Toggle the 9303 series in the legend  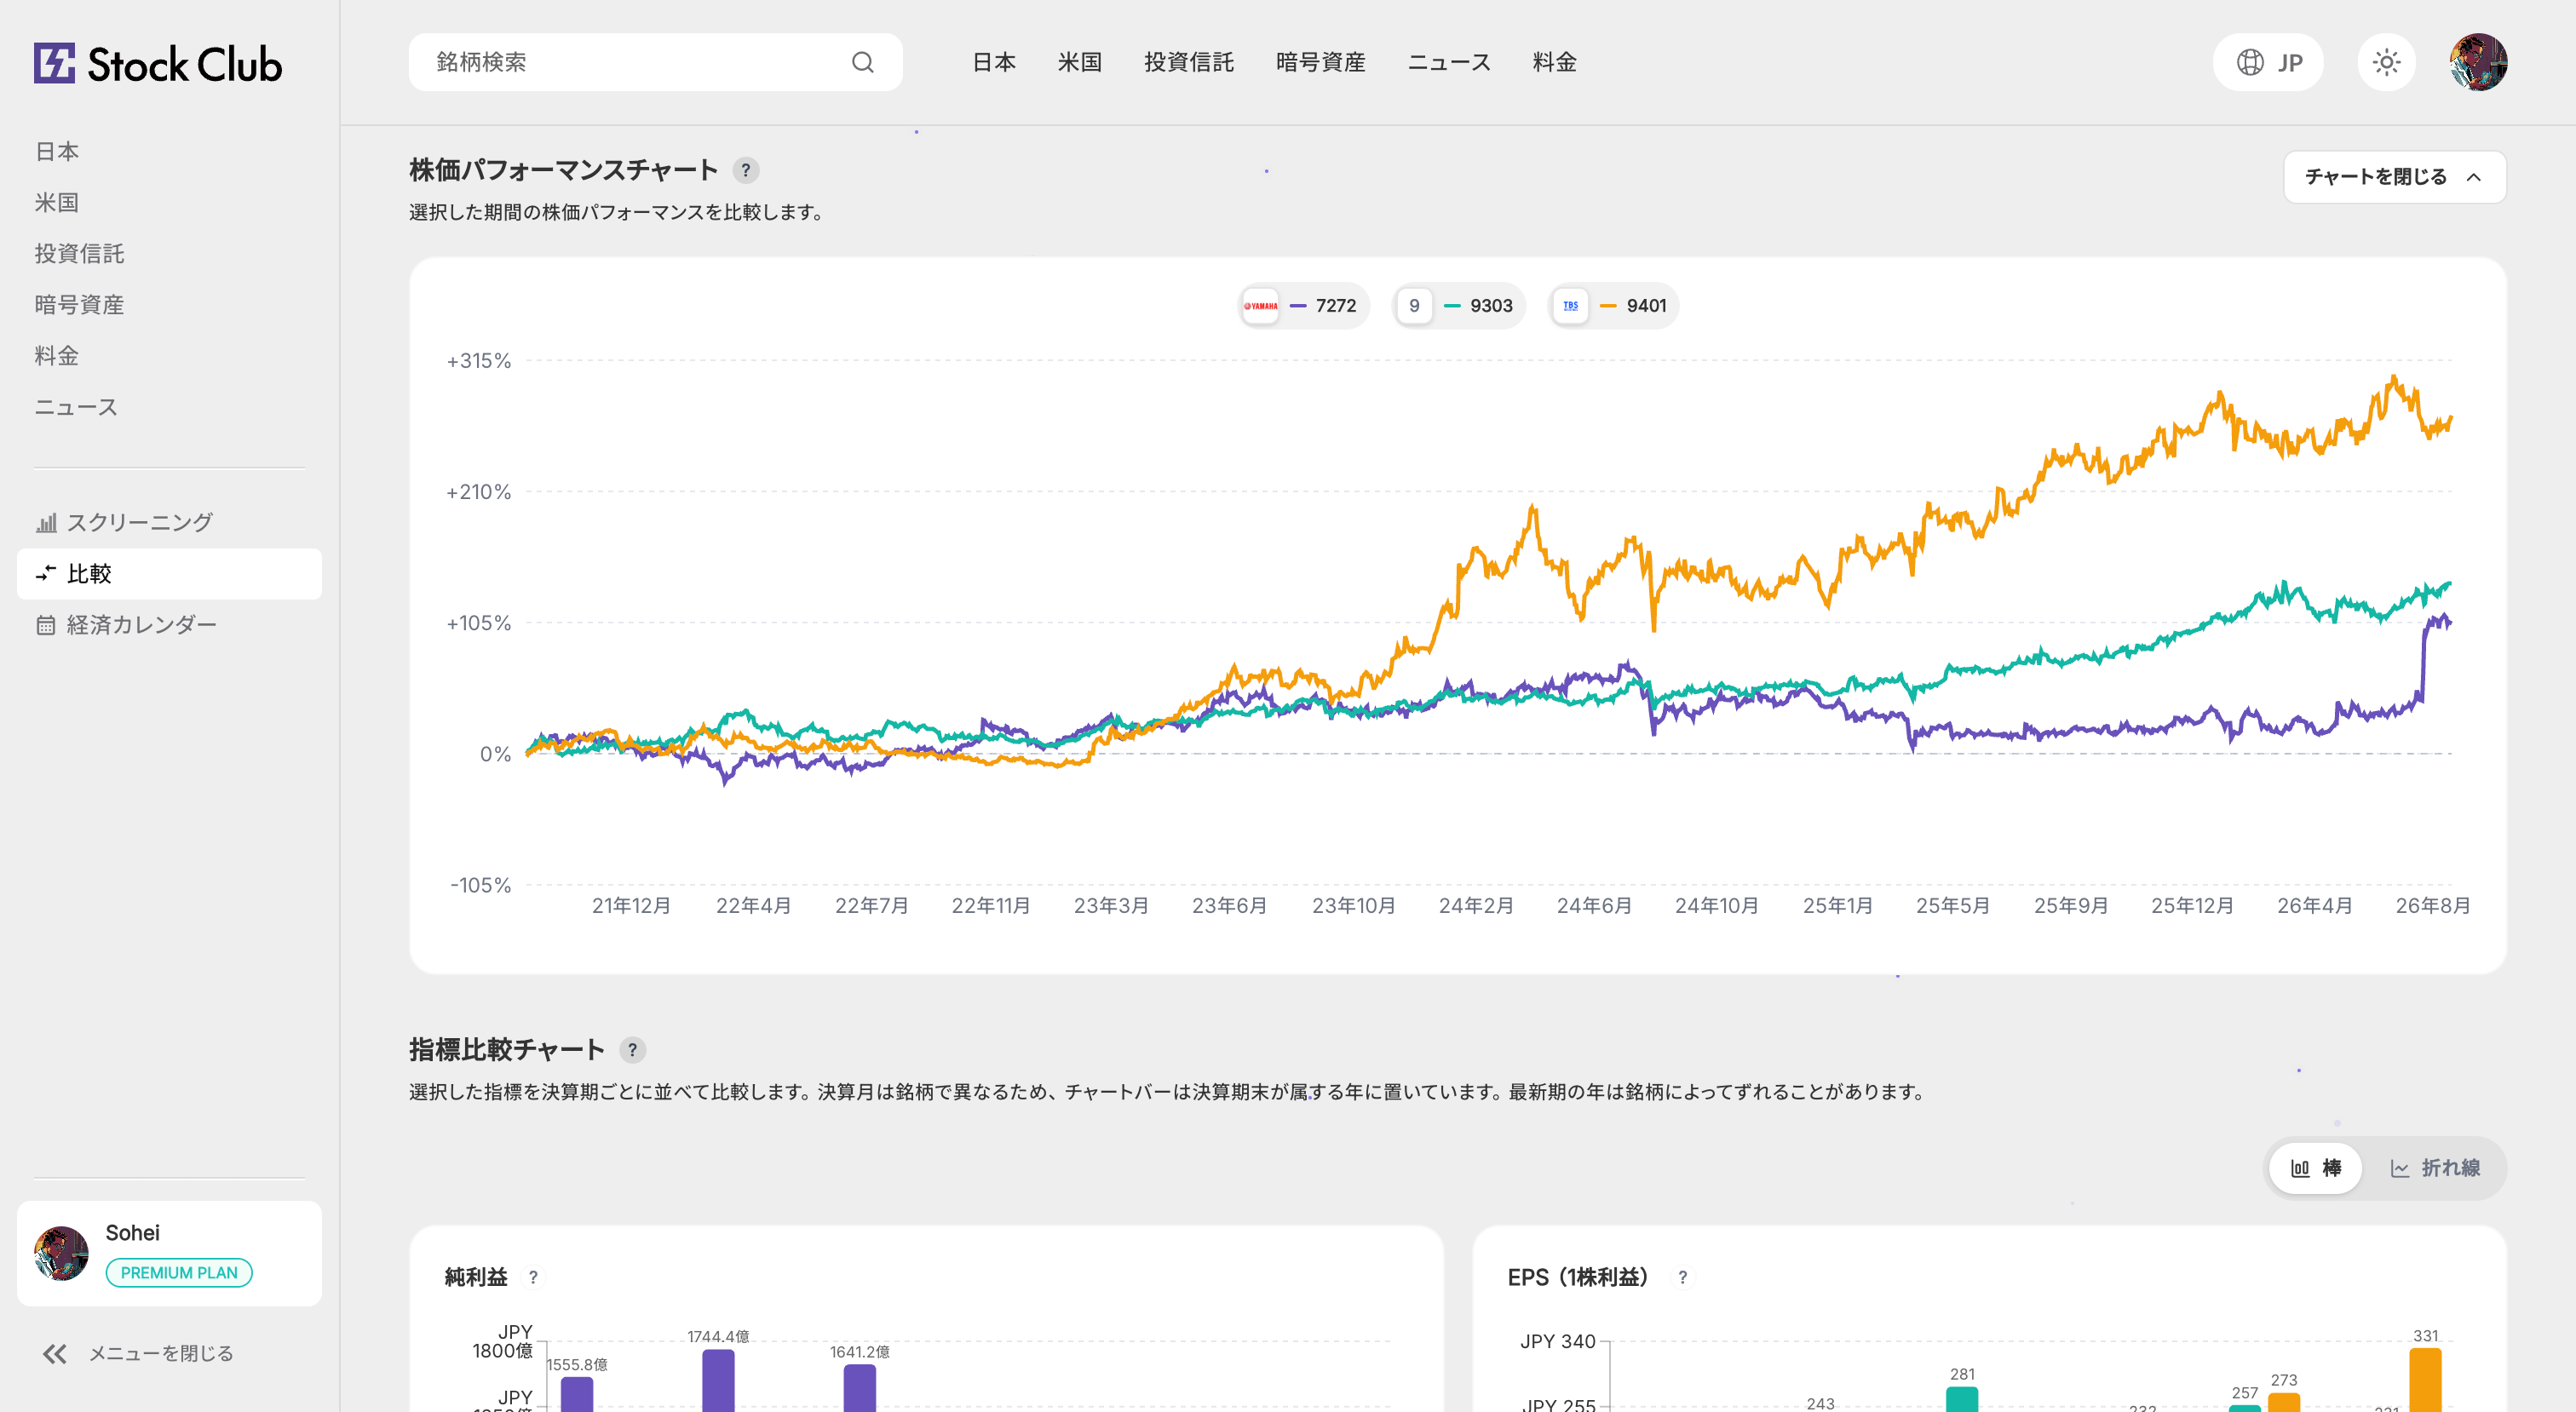(1459, 305)
